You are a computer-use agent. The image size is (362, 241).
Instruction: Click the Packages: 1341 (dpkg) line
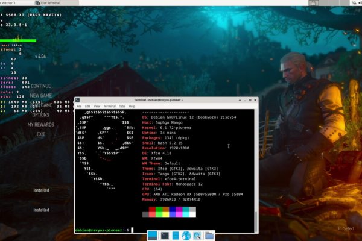(165, 138)
